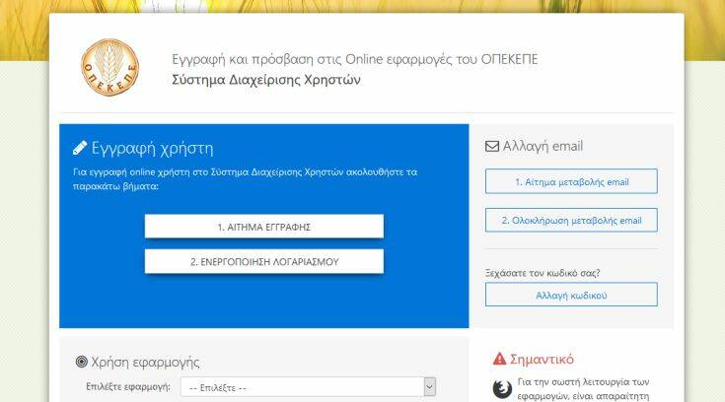The width and height of the screenshot is (725, 402).
Task: Click the Firefox browser icon under Σημαντικό
Action: [x=502, y=388]
